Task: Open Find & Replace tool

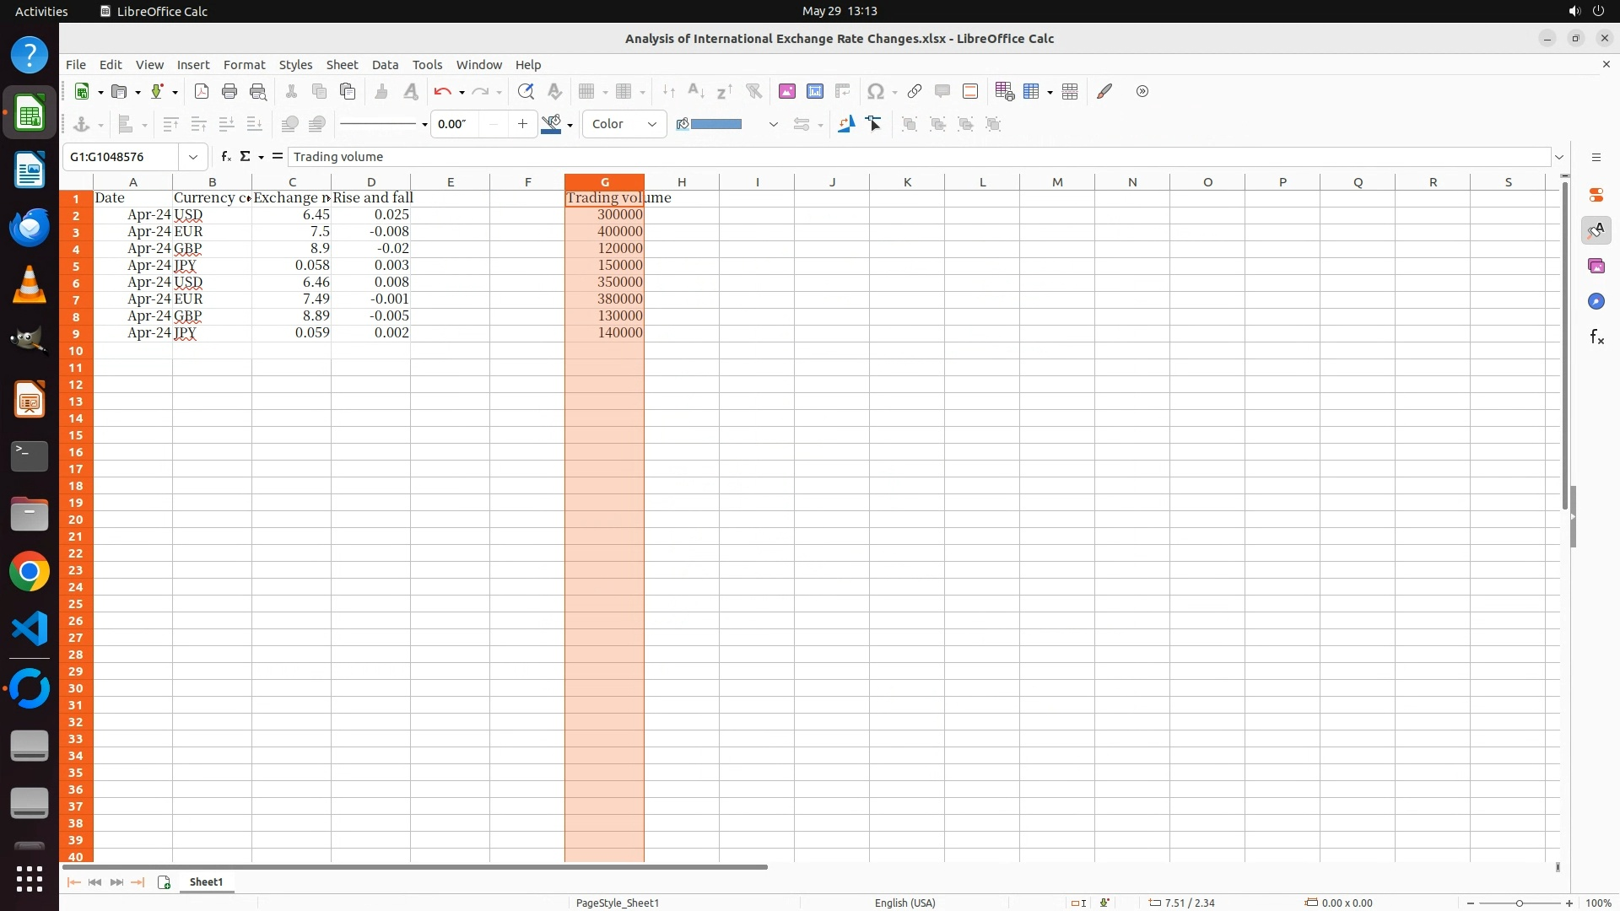Action: click(x=526, y=91)
